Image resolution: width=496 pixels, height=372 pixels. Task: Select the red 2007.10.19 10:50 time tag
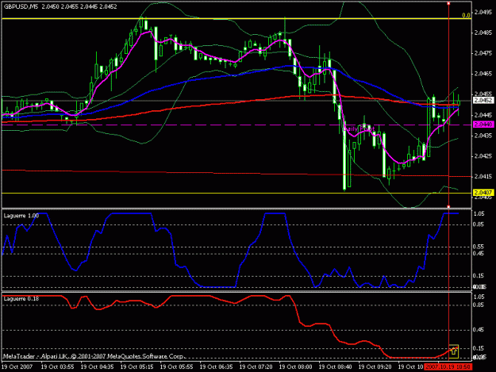pyautogui.click(x=448, y=367)
